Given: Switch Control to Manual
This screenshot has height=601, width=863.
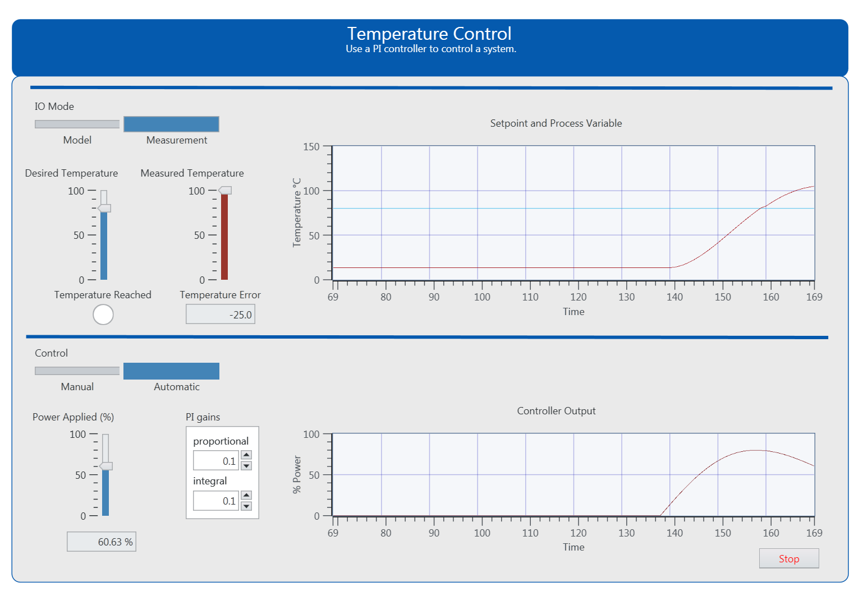Looking at the screenshot, I should coord(77,371).
